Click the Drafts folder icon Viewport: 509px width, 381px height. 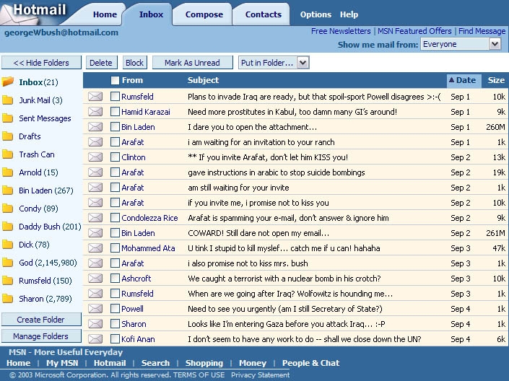tap(7, 136)
